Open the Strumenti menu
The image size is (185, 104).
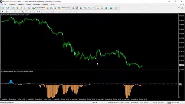[37, 4]
